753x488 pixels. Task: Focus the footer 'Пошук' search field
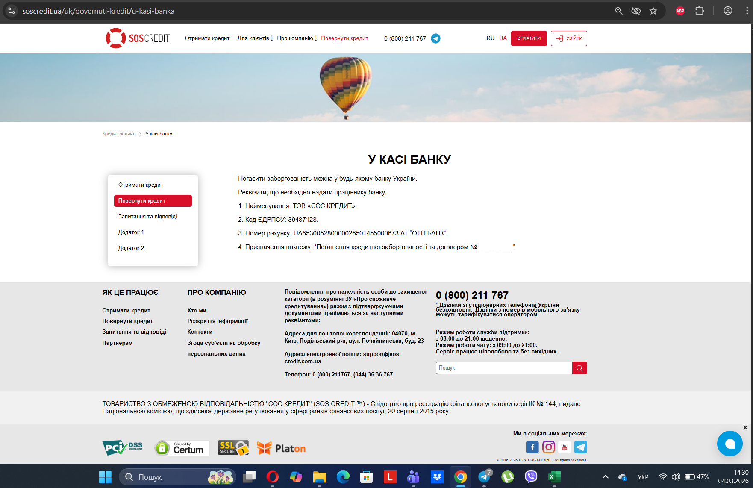(x=504, y=368)
